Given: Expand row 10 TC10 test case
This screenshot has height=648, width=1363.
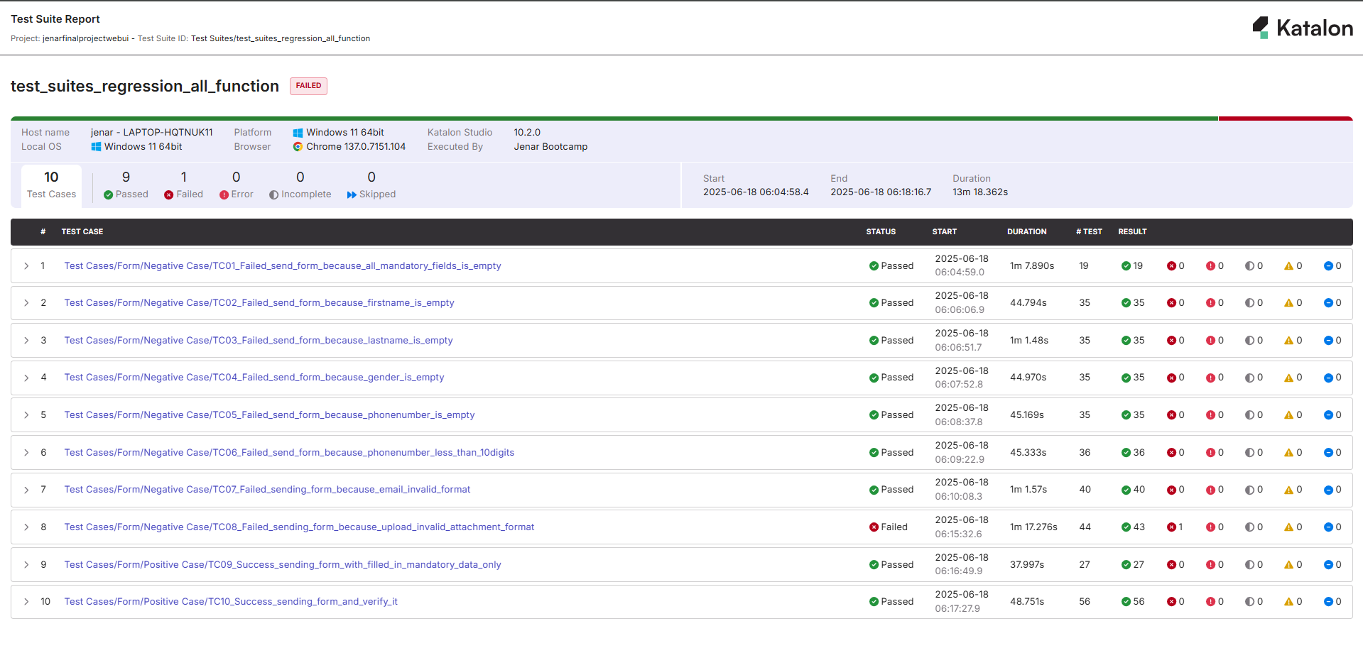Looking at the screenshot, I should click(x=26, y=602).
